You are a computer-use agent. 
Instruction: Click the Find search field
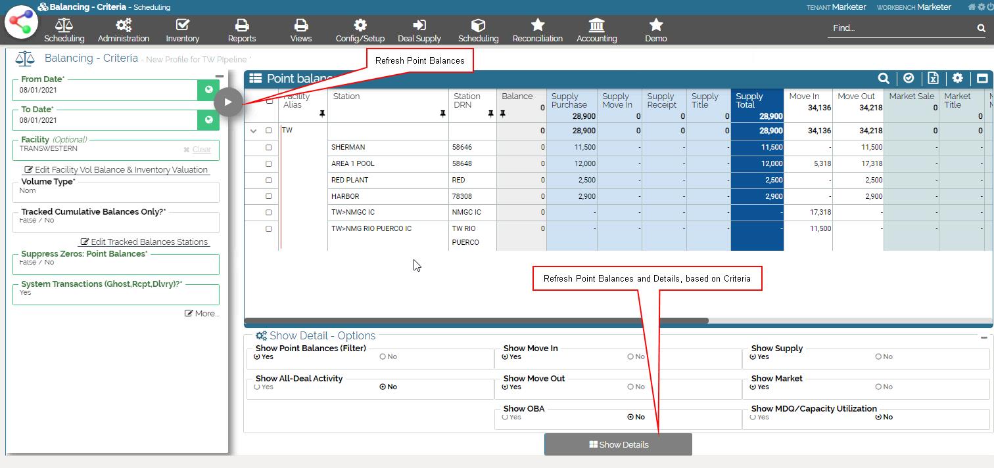[901, 28]
